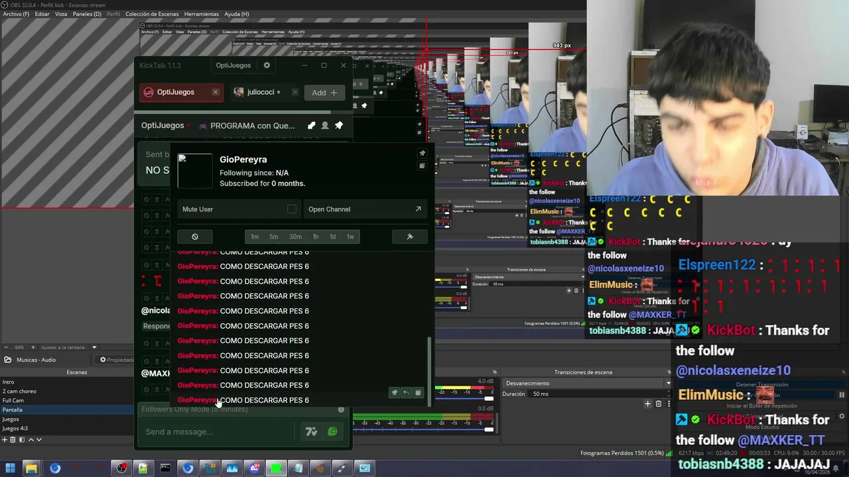Timeout GioPereyra for 5m

274,237
